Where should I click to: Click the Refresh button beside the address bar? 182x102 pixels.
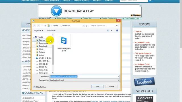86,26
